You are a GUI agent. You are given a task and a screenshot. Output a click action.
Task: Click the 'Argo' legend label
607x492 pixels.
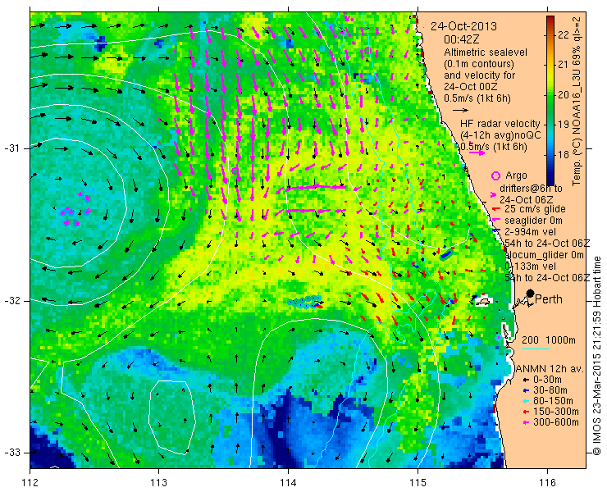(517, 175)
